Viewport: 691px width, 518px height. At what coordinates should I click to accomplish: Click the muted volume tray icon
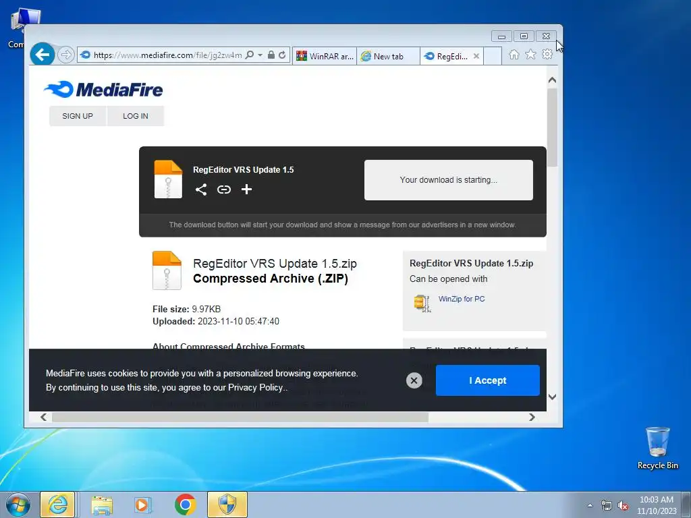click(x=623, y=506)
